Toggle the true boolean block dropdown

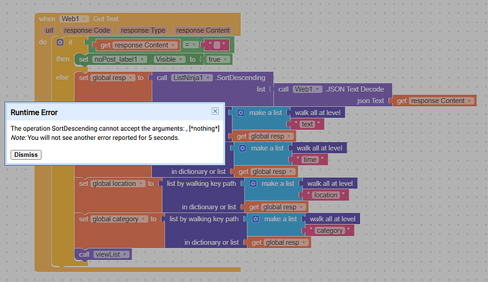(218, 59)
